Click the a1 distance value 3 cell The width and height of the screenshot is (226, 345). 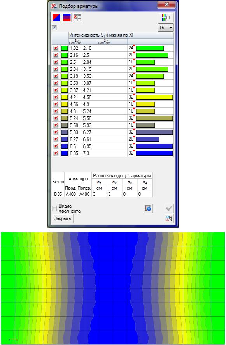coord(99,194)
